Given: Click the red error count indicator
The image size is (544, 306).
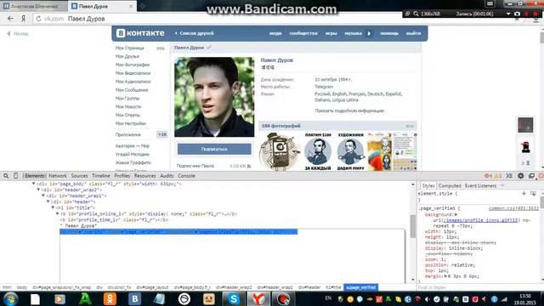Looking at the screenshot, I should click(488, 176).
